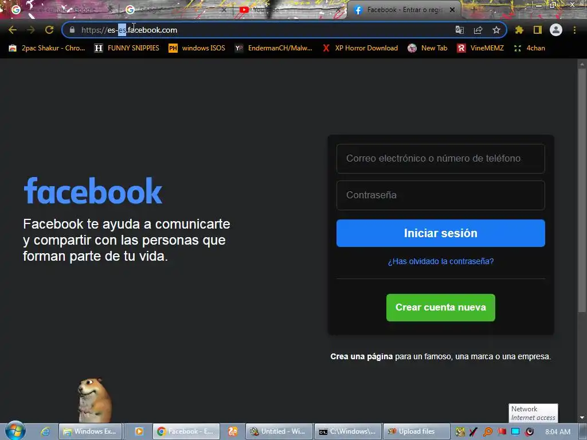Screen dimensions: 587x440
Task: Bookmark this tab with the star icon
Action: pyautogui.click(x=496, y=30)
